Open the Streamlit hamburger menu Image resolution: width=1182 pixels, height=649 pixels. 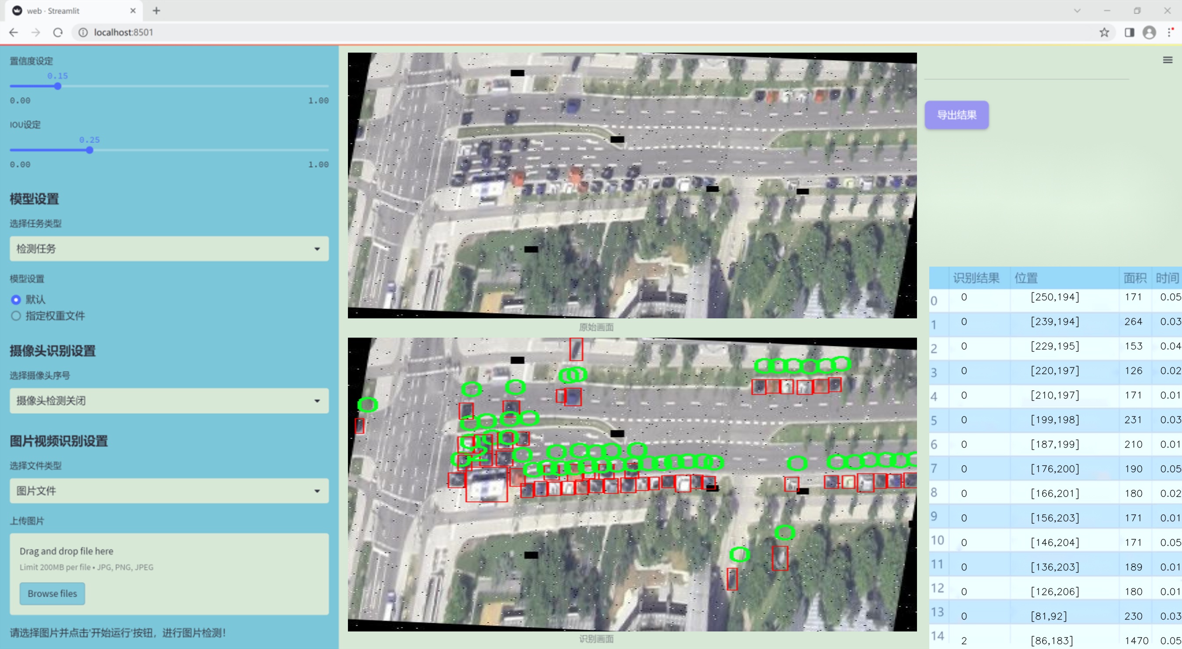coord(1168,60)
